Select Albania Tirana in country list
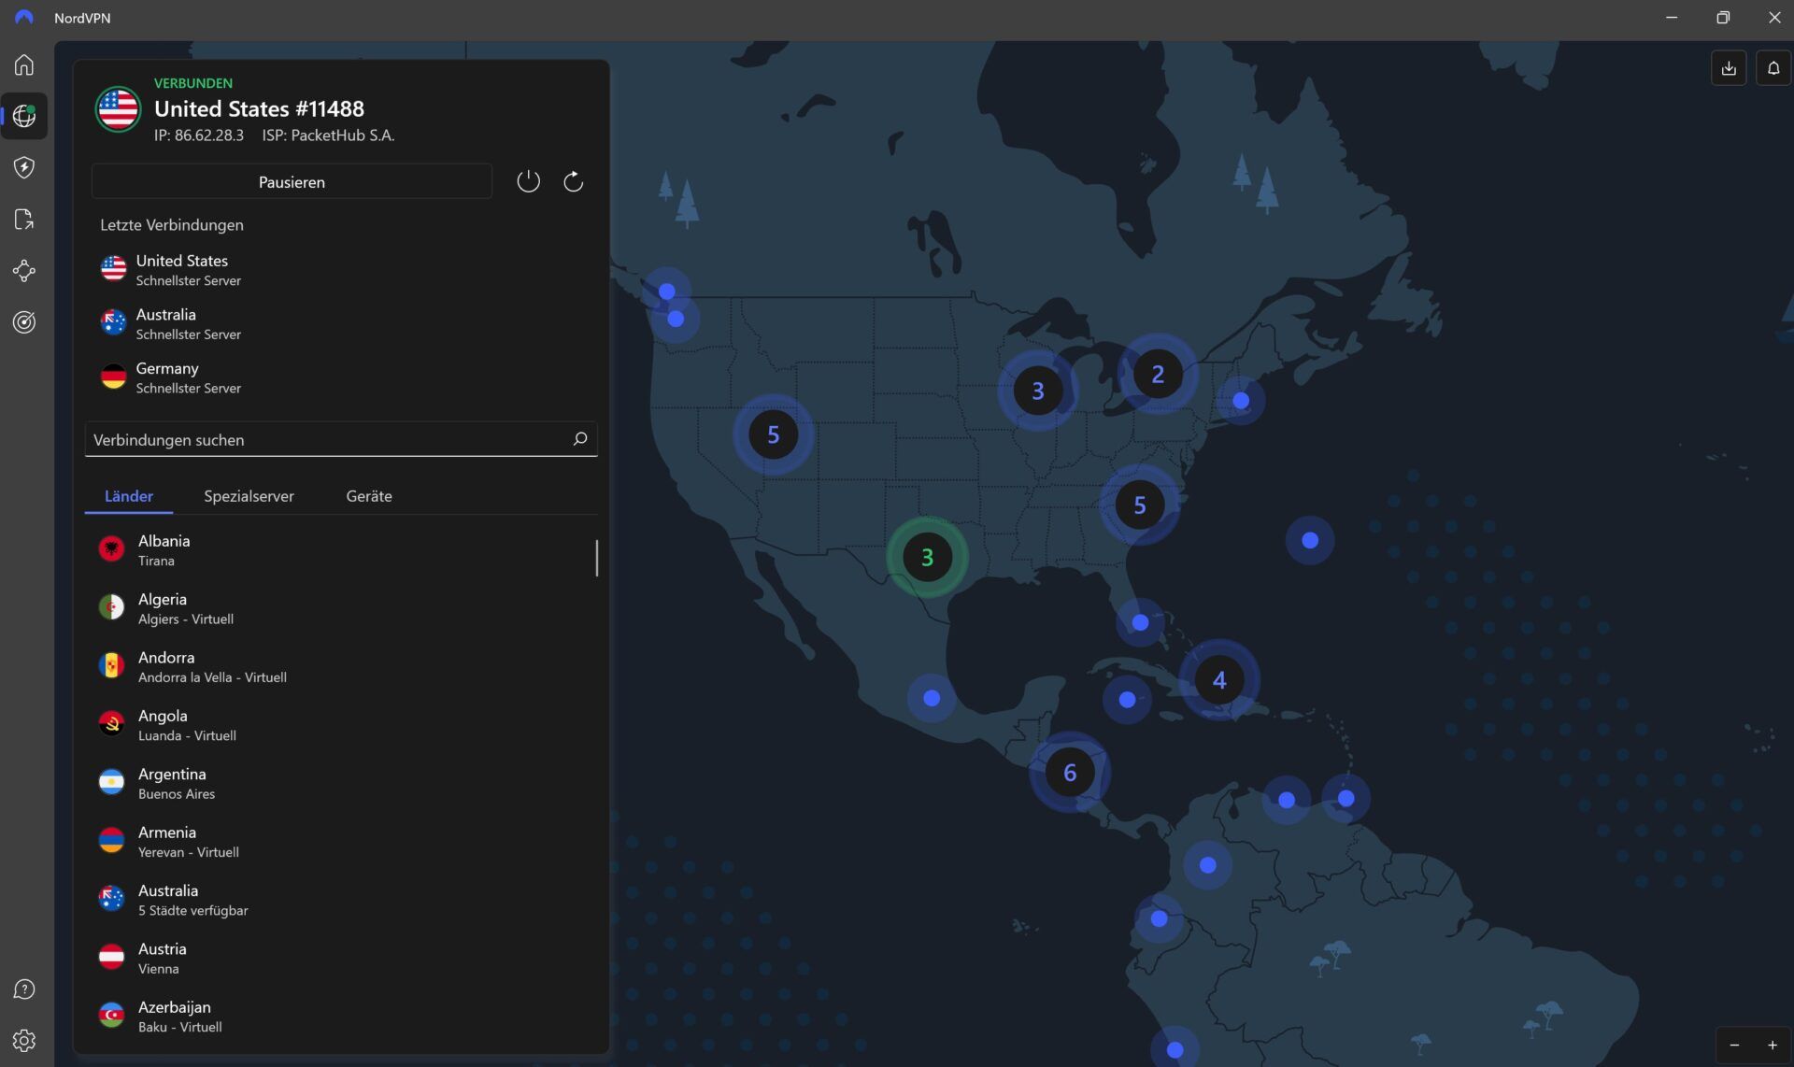Screen dimensions: 1794x1067 point(339,549)
